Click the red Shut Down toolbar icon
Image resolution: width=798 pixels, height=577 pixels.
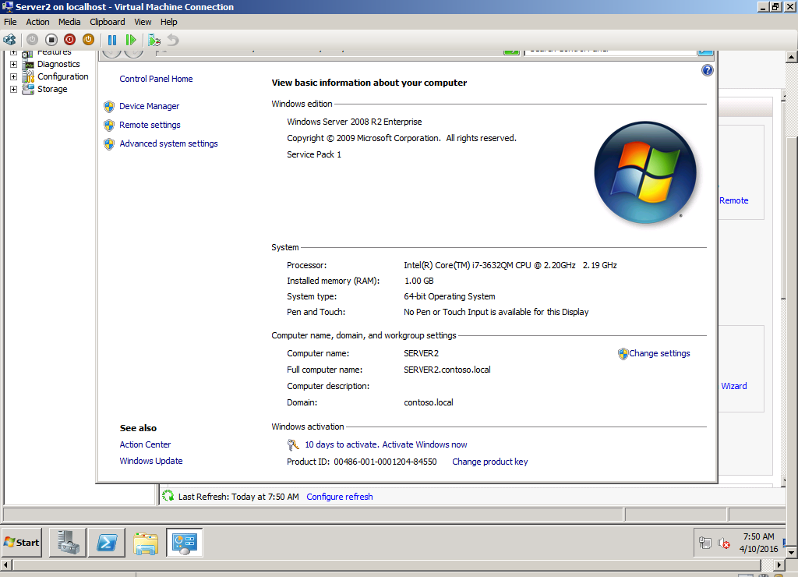pos(69,40)
